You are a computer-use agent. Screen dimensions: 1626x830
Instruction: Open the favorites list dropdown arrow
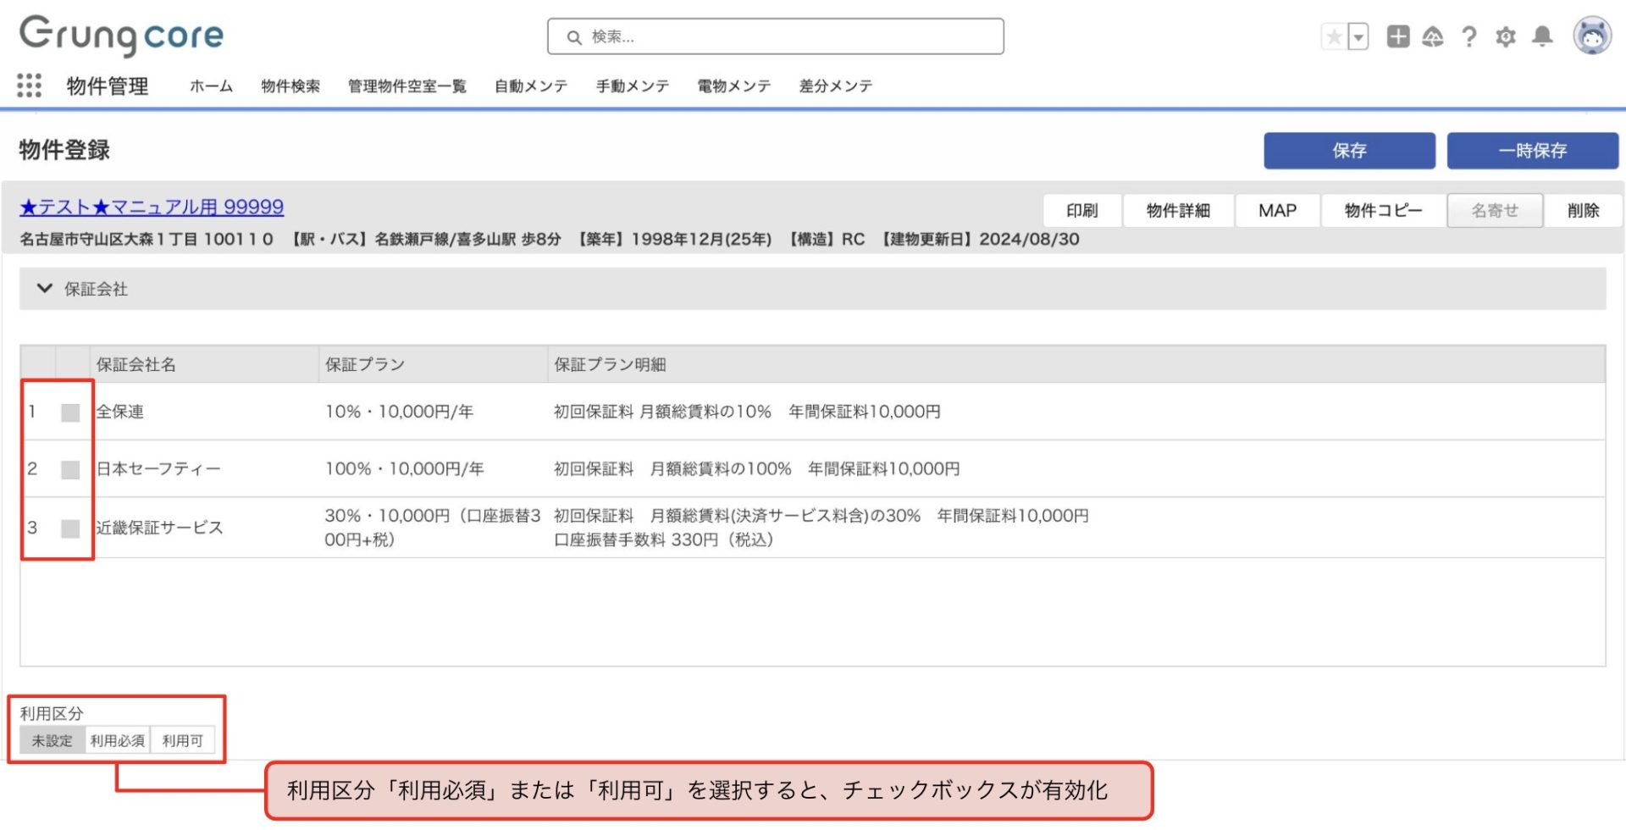[x=1358, y=37]
